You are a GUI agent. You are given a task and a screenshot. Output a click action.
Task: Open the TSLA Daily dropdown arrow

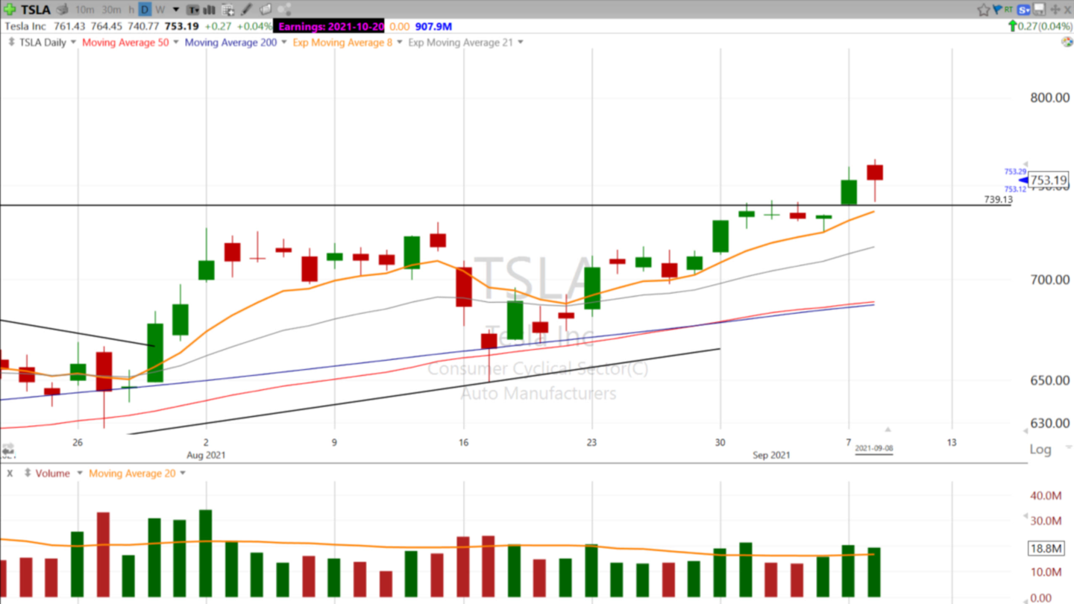73,43
